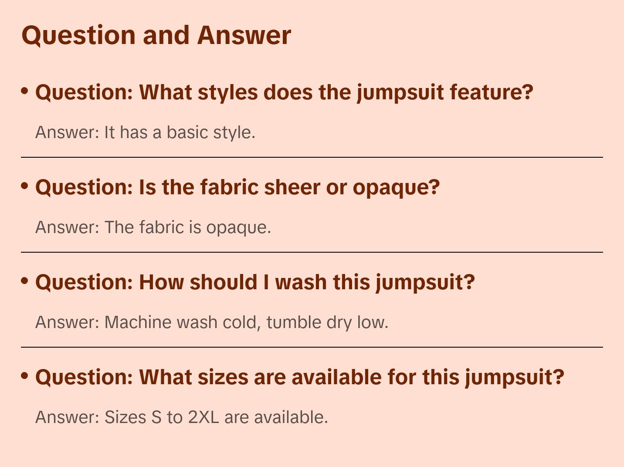Click the answer "It has a basic style."

(145, 132)
